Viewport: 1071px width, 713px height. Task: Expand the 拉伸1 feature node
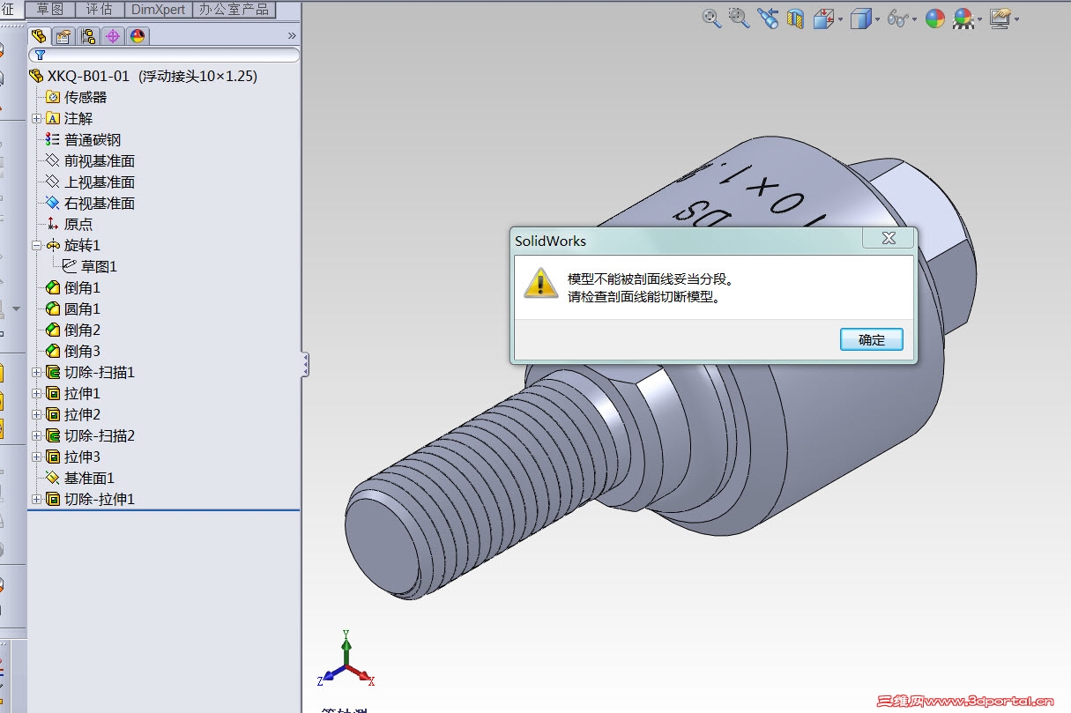pyautogui.click(x=36, y=393)
